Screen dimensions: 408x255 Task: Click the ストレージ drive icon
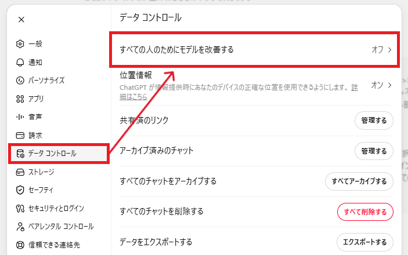(20, 172)
